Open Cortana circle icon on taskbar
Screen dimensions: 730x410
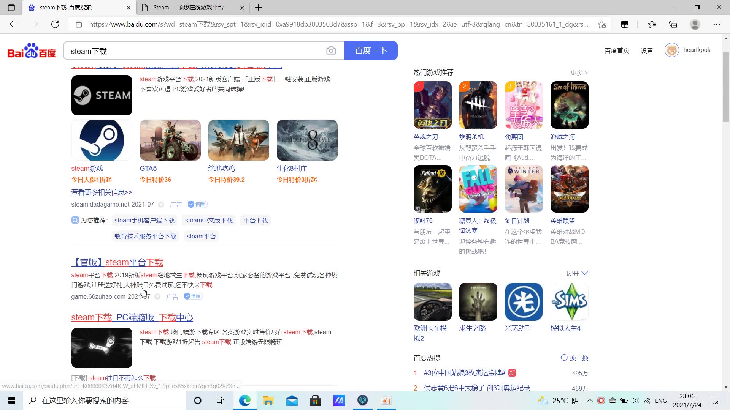point(197,401)
